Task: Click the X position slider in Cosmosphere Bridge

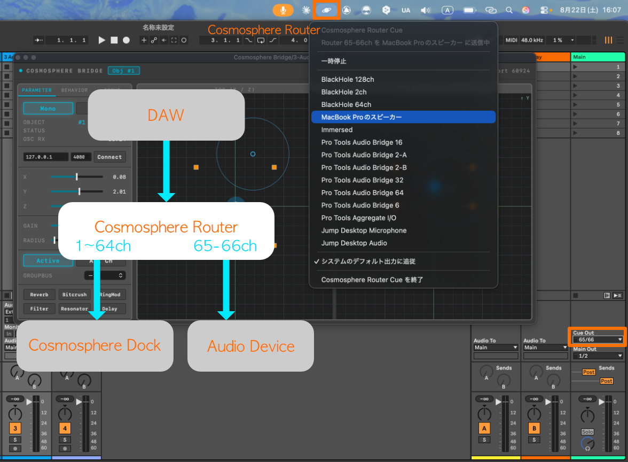Action: click(x=76, y=177)
